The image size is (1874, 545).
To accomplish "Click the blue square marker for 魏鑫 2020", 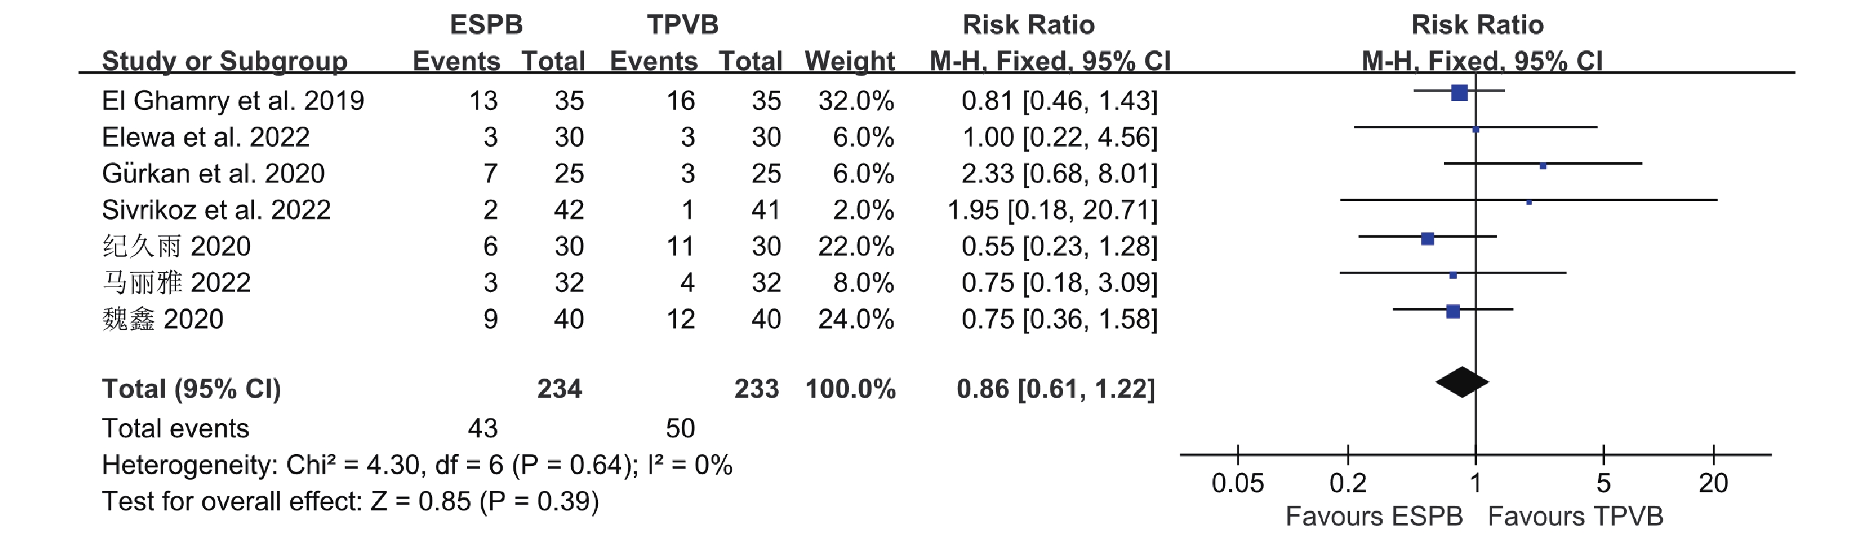I will click(x=1453, y=312).
